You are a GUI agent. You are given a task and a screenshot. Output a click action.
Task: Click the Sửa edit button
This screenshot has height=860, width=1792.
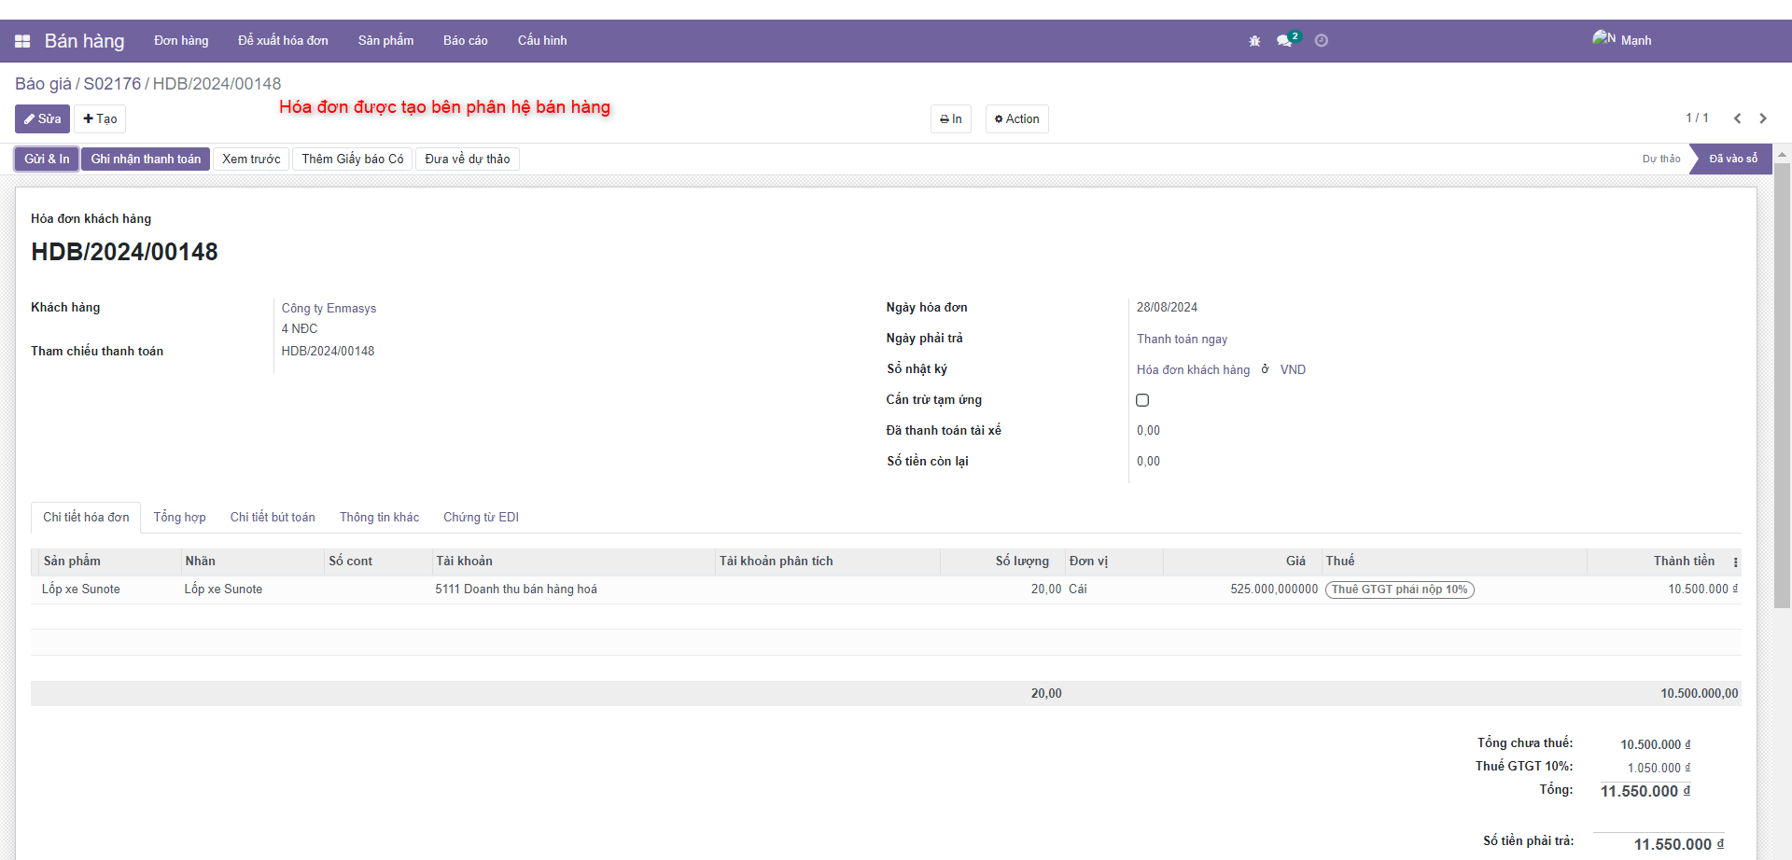click(x=42, y=119)
